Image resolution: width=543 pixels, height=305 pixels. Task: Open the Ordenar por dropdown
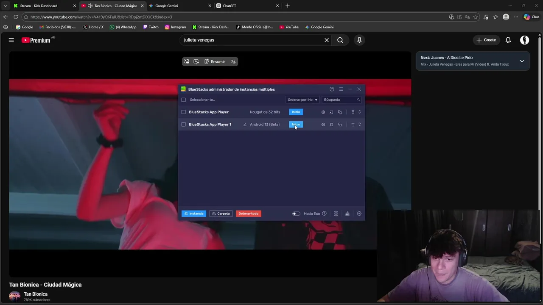coord(302,100)
